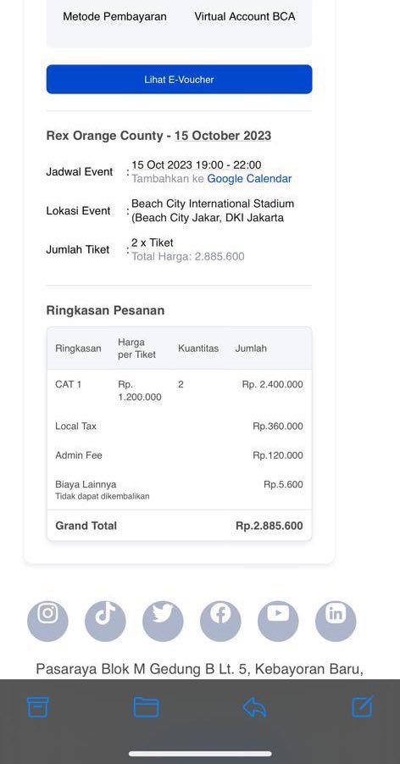Open the Google Calendar link
This screenshot has height=764, width=400.
249,179
